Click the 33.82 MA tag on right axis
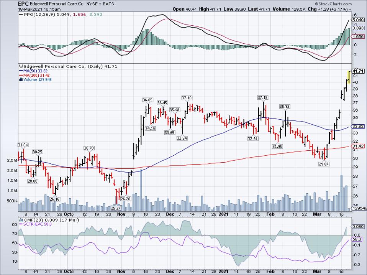The height and width of the screenshot is (275, 367). pyautogui.click(x=358, y=126)
